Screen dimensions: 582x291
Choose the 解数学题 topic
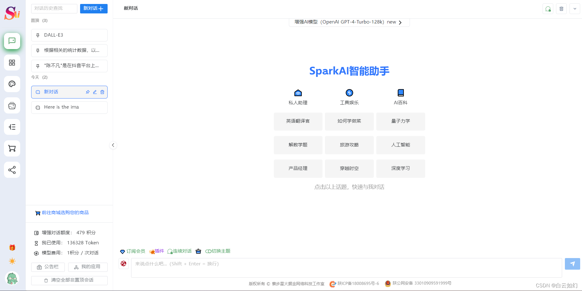(x=298, y=145)
